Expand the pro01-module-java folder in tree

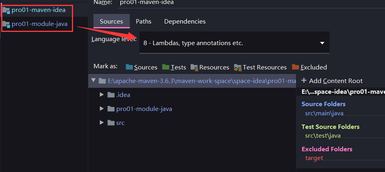click(102, 109)
